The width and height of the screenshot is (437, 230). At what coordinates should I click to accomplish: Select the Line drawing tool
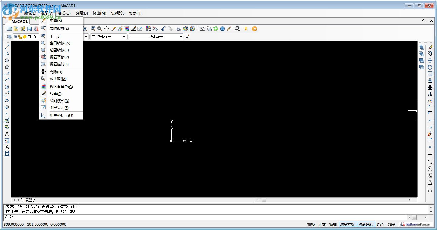(x=7, y=47)
